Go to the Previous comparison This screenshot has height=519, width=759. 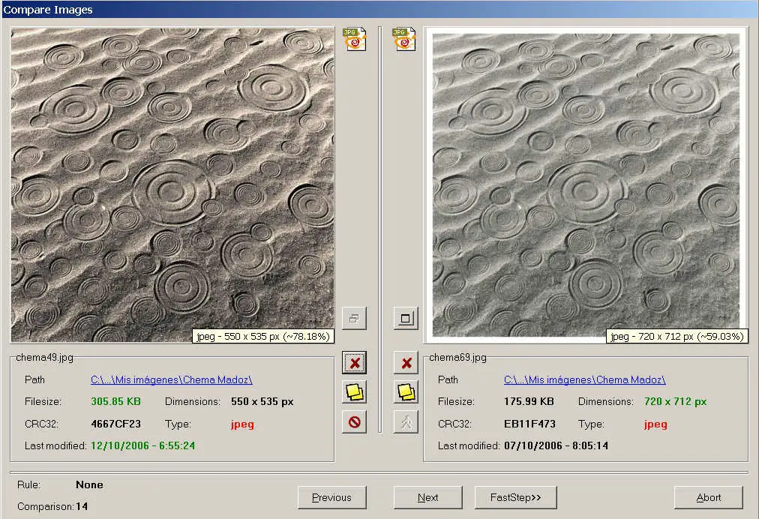tap(331, 497)
